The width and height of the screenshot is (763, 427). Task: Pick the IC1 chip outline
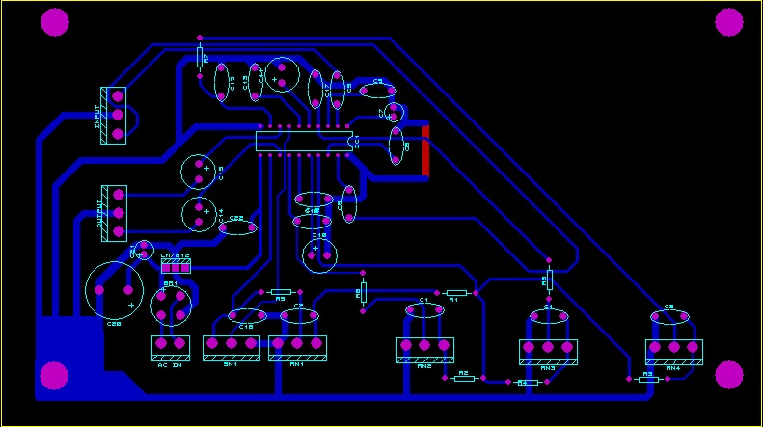pos(304,141)
